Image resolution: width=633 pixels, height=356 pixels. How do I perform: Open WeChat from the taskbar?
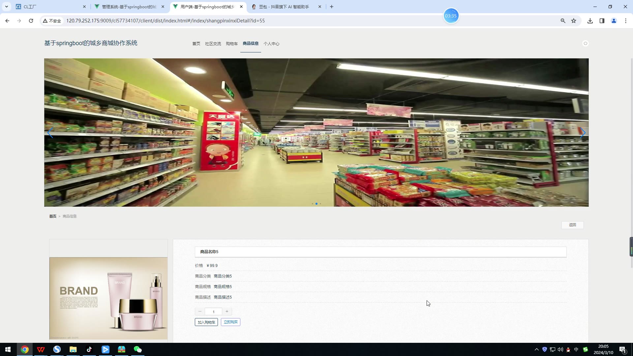pos(137,349)
